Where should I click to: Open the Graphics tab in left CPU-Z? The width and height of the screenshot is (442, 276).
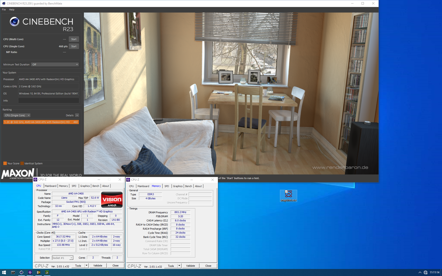[x=85, y=186]
